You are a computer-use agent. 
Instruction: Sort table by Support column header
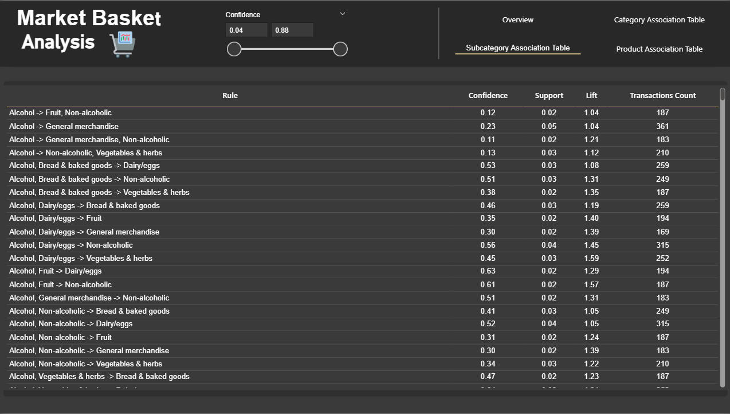click(x=549, y=96)
